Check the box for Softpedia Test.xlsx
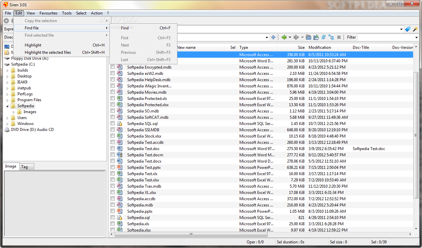The image size is (422, 248). [113, 180]
